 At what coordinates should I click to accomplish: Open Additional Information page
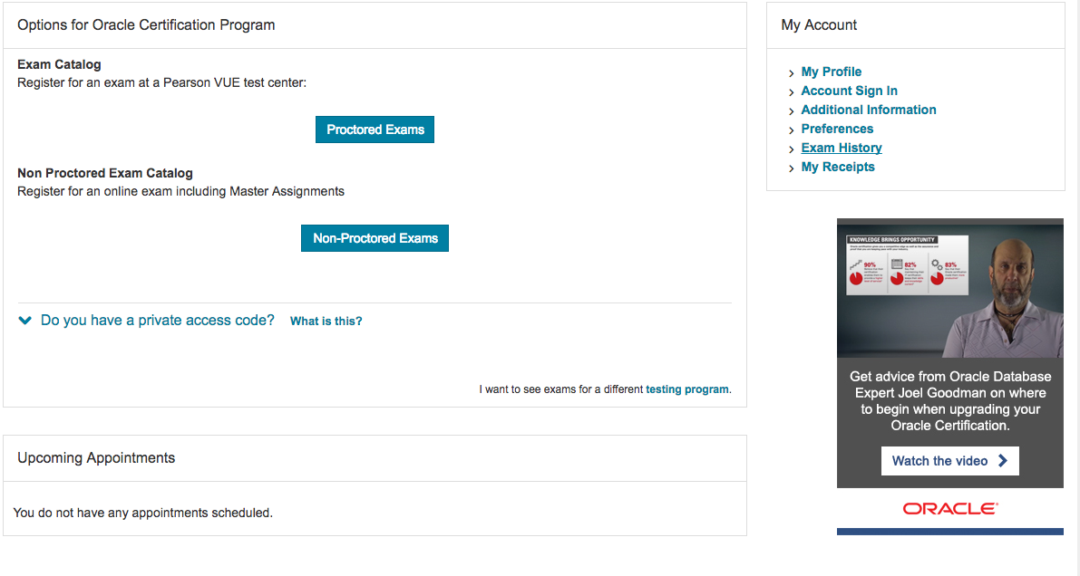(x=868, y=110)
